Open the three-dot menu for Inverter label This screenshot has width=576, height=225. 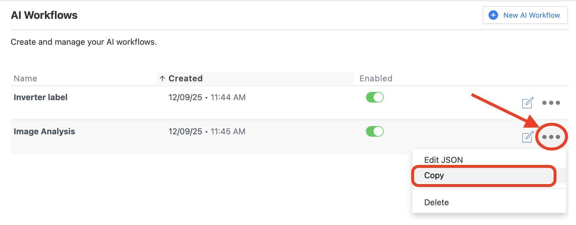click(551, 103)
